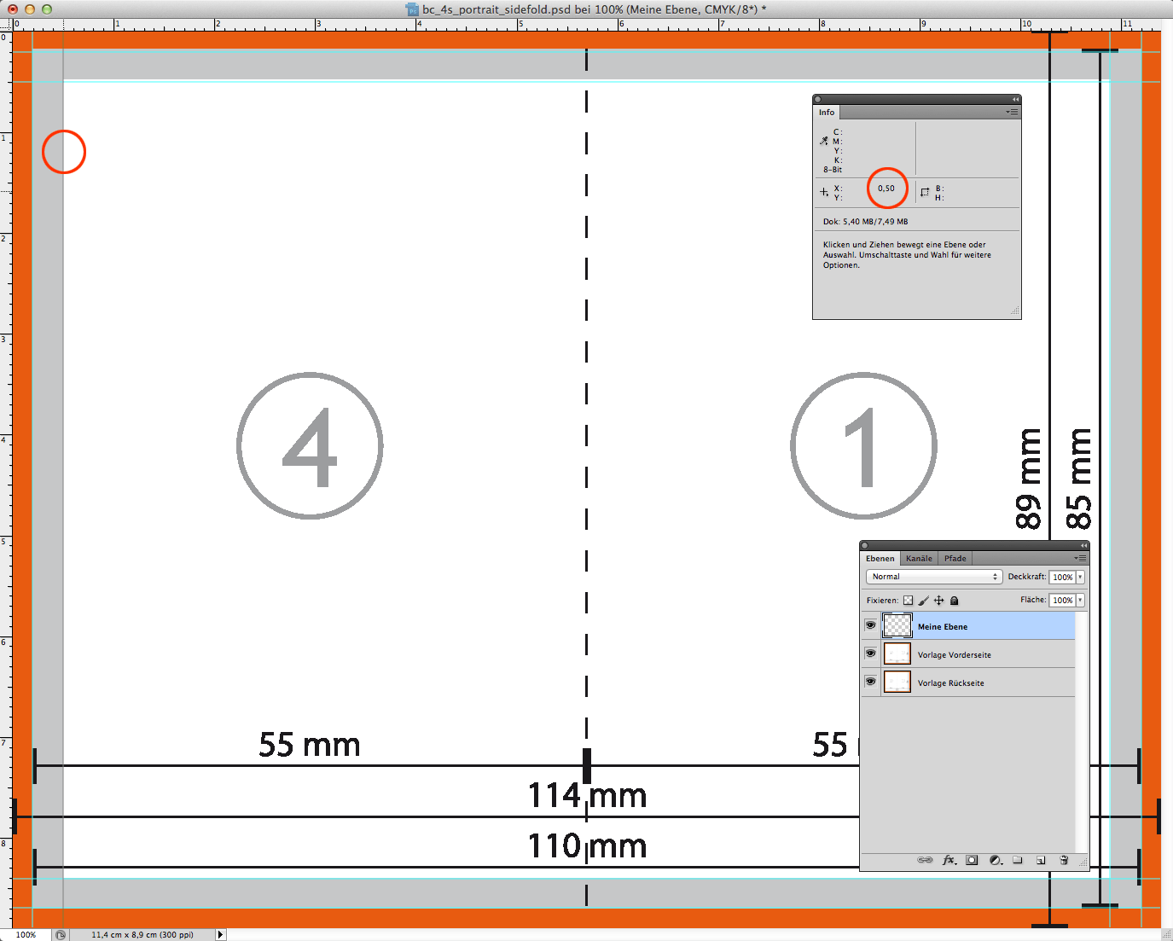Hide the Vorlage Vorderseite layer

pos(870,653)
